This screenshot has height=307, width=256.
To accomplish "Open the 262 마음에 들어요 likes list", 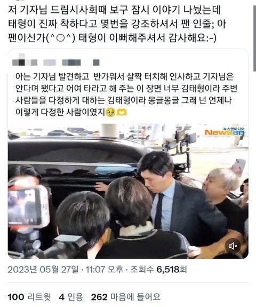I will [126, 297].
